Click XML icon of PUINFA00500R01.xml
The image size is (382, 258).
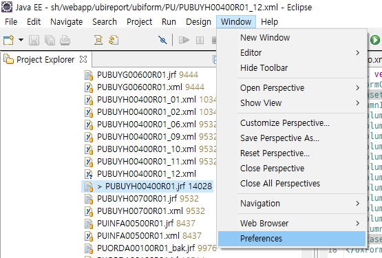pyautogui.click(x=89, y=236)
